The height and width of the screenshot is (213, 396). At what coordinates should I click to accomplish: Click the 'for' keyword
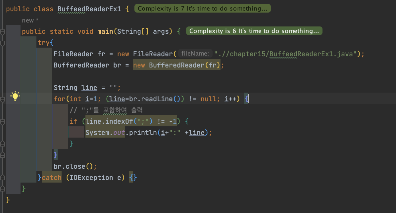60,99
